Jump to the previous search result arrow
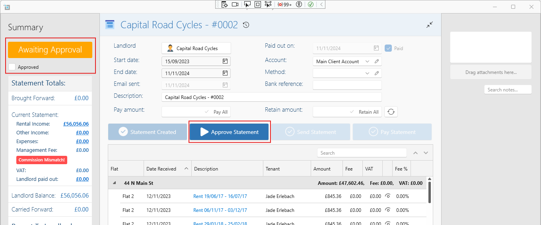The image size is (541, 225). pos(415,153)
